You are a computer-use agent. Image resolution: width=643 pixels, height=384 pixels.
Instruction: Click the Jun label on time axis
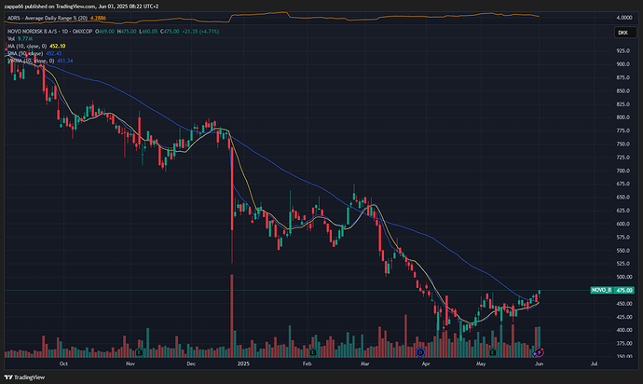coord(539,363)
